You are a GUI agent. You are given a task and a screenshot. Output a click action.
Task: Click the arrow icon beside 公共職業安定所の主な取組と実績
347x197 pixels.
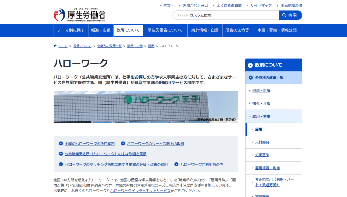61,154
